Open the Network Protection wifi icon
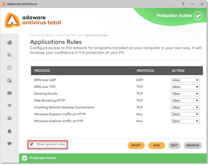 (x=10, y=106)
